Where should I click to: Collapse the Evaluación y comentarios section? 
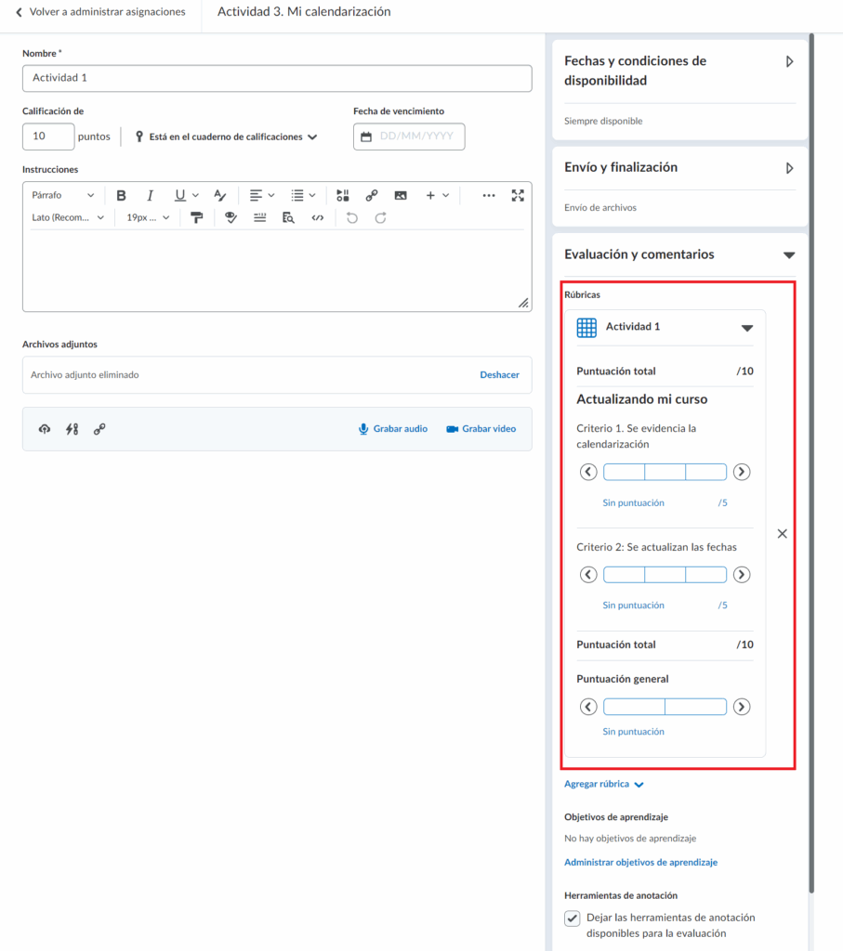(789, 254)
